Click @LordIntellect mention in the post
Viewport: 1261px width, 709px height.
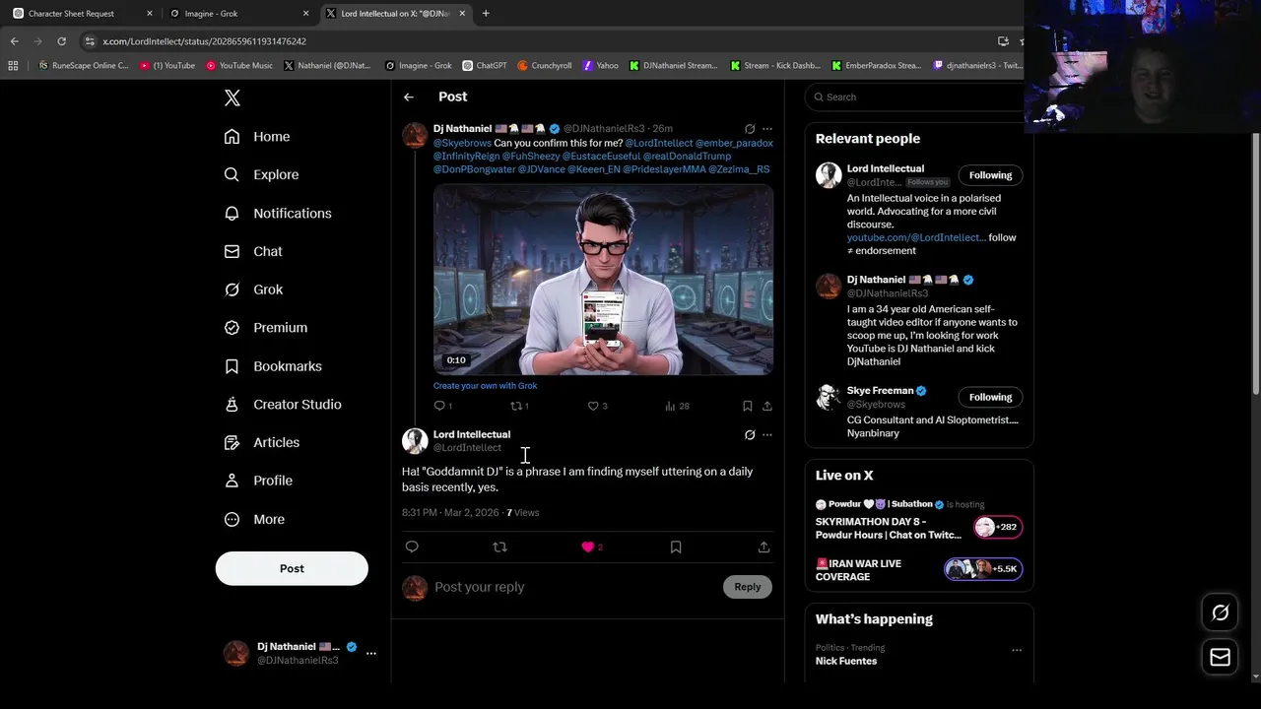click(659, 143)
